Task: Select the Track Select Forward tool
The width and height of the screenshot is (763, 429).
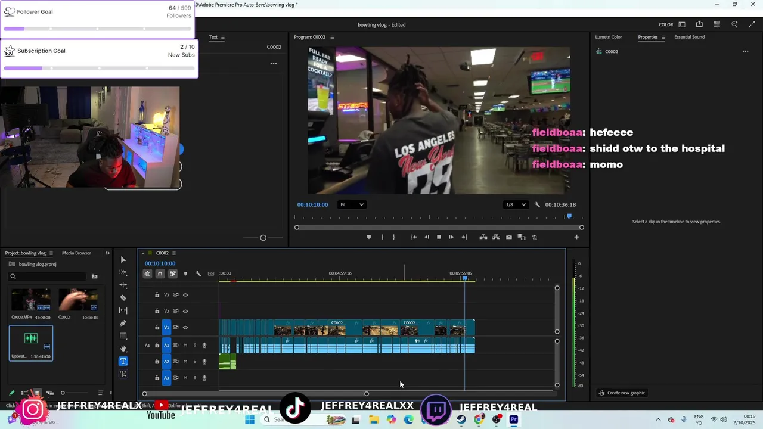Action: click(123, 272)
